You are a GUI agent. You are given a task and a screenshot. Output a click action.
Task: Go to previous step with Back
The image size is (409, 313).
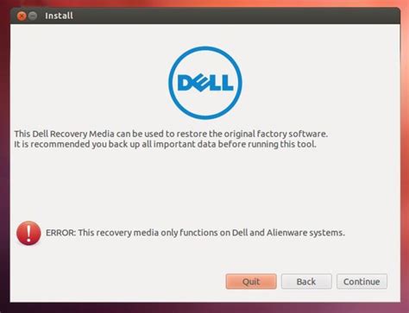click(306, 281)
